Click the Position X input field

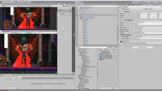[144, 14]
